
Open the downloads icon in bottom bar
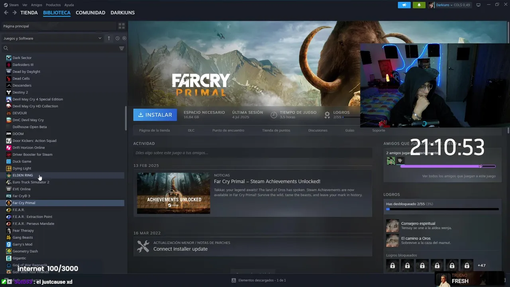click(x=234, y=280)
